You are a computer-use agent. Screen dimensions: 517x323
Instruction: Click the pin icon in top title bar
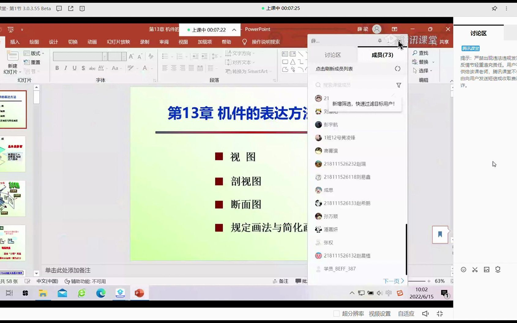click(x=494, y=9)
